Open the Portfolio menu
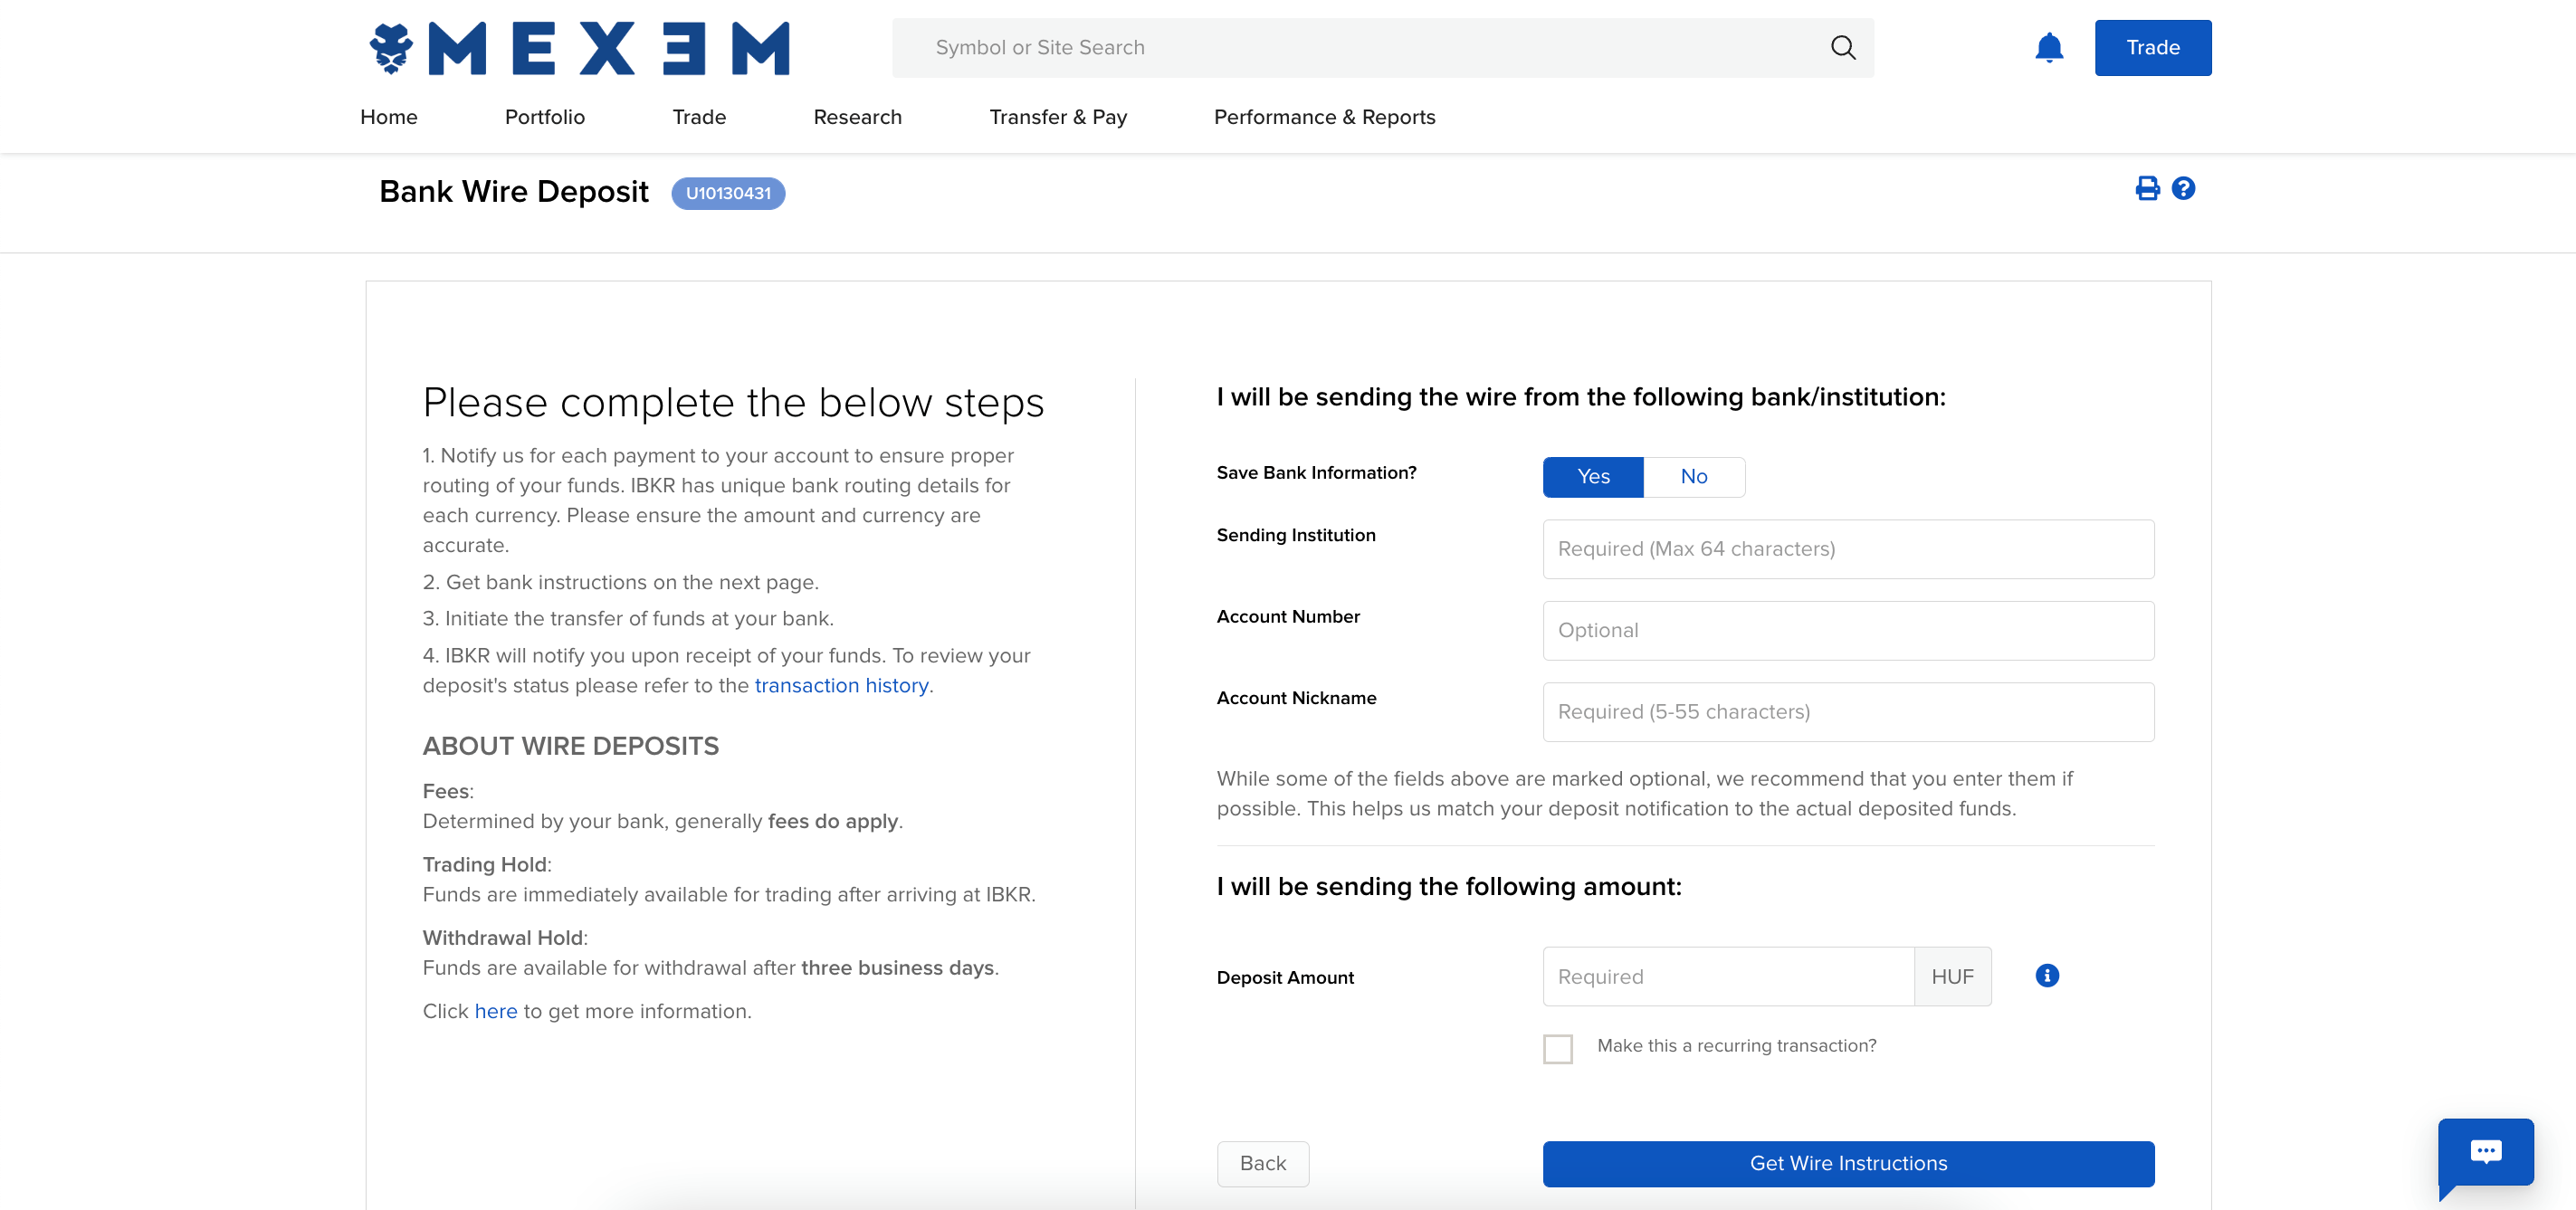Viewport: 2576px width, 1210px height. 544,117
